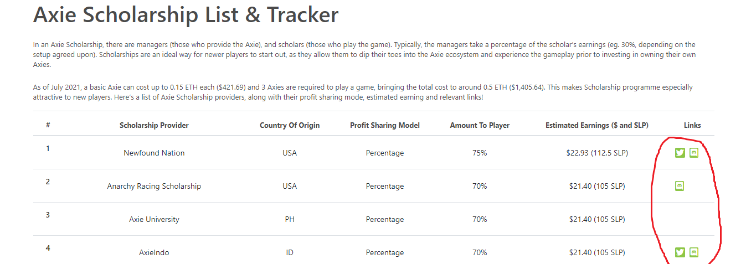The image size is (746, 264).
Task: Click the Profit Sharing Model column header
Action: (385, 125)
